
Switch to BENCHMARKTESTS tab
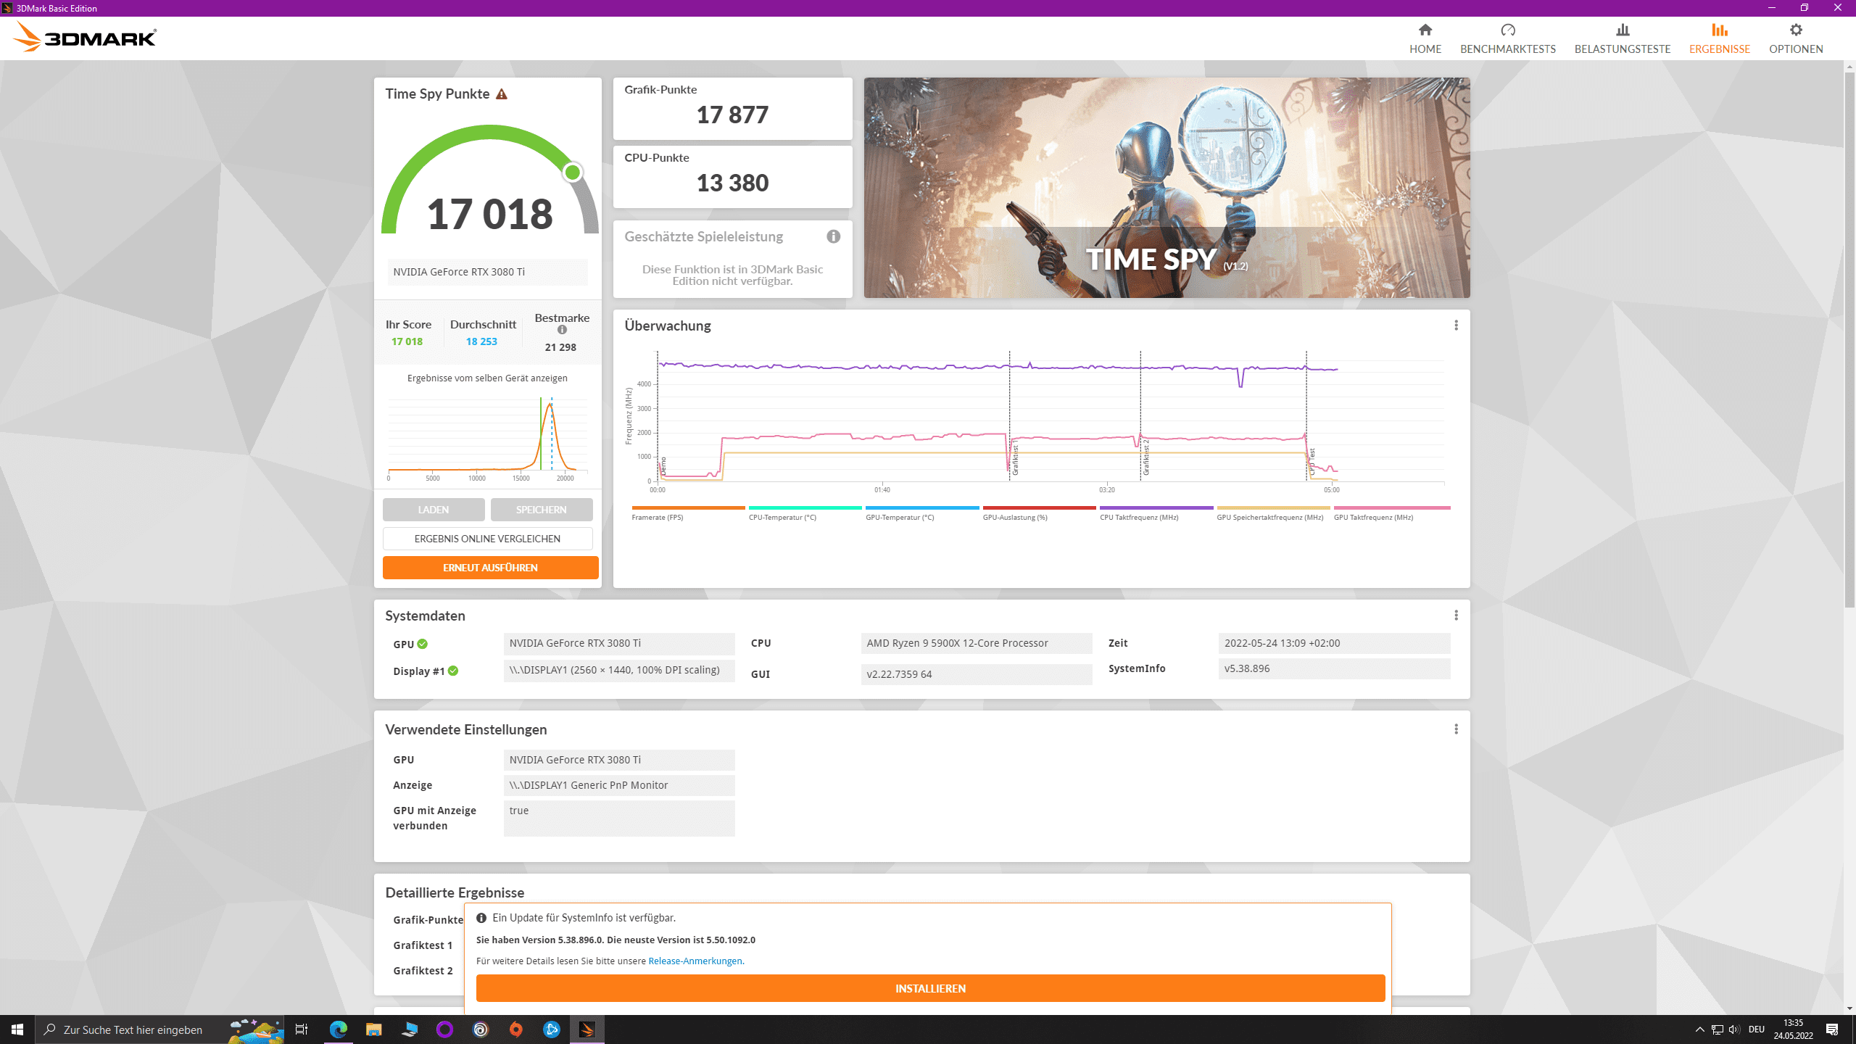pyautogui.click(x=1508, y=38)
